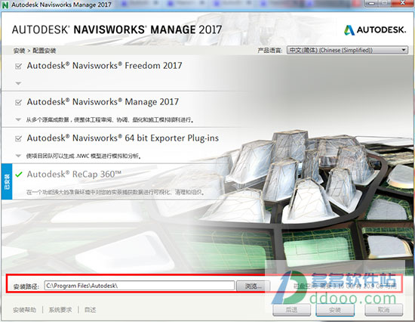
Task: Open the 系统要求 system requirements link
Action: (60, 310)
